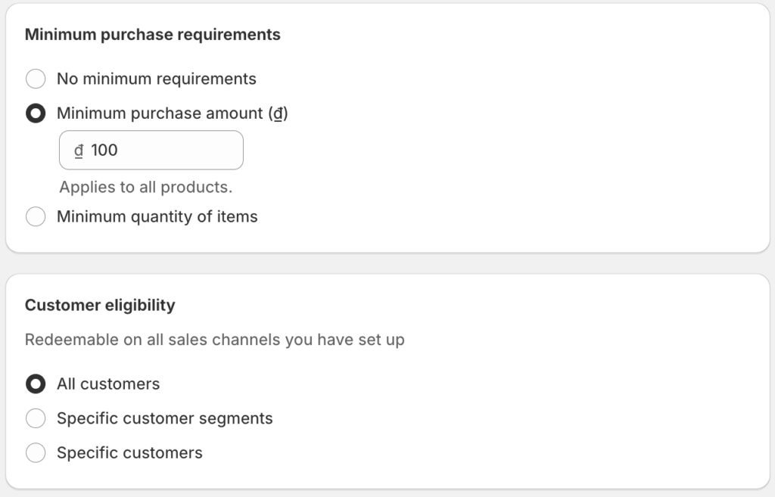Click the Customer eligibility heading
Screen dimensions: 775x497
(x=100, y=305)
